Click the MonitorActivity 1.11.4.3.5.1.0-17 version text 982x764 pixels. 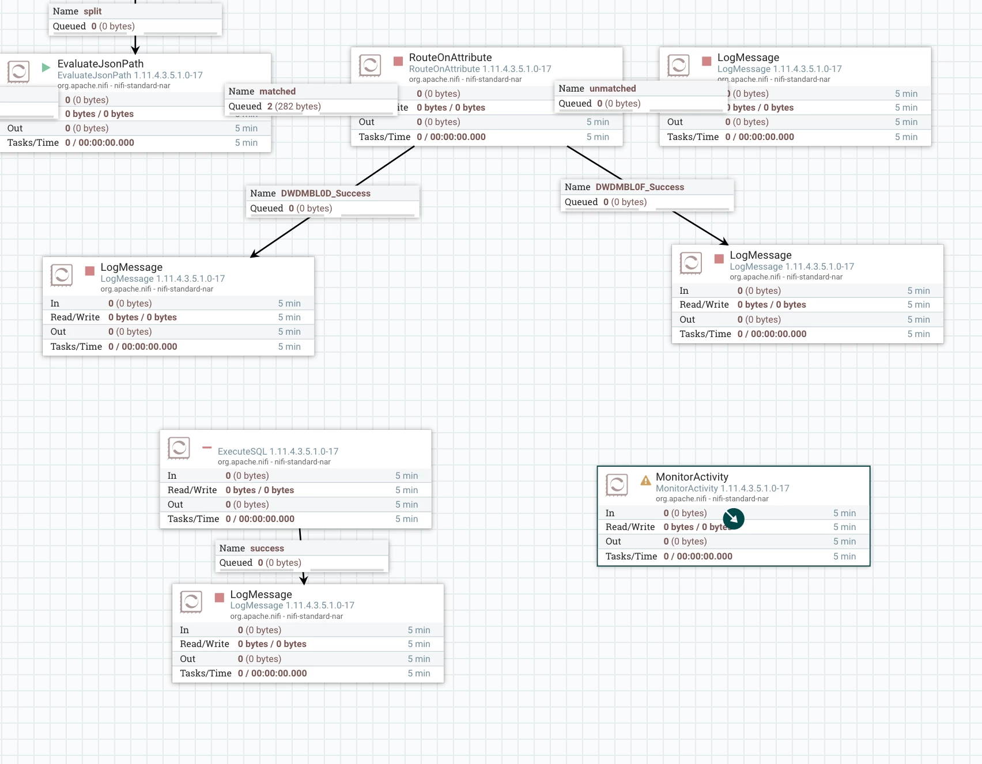pyautogui.click(x=722, y=489)
